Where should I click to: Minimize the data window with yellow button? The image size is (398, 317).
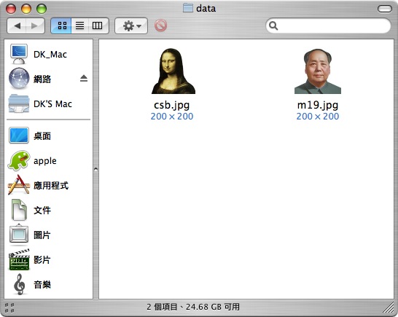[26, 9]
